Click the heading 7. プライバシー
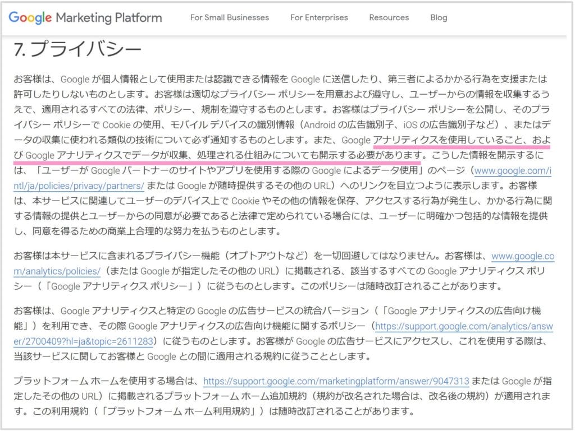 coord(77,49)
